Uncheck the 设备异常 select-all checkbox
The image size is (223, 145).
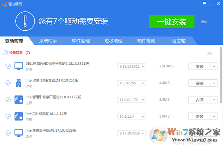coord(5,53)
